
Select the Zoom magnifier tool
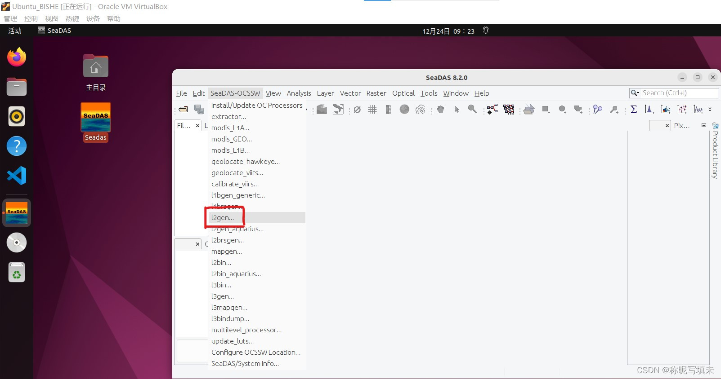click(472, 109)
